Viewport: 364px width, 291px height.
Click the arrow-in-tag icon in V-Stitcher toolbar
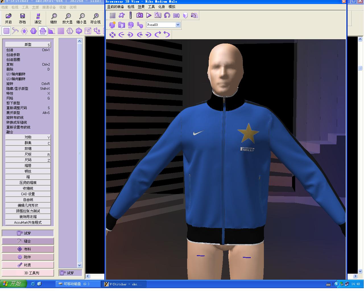click(79, 31)
